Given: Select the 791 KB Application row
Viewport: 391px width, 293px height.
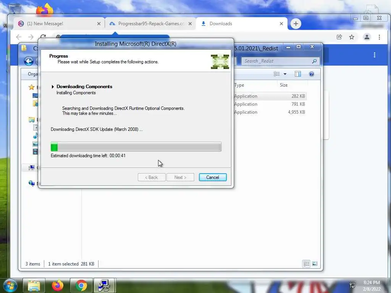Looking at the screenshot, I should point(270,104).
